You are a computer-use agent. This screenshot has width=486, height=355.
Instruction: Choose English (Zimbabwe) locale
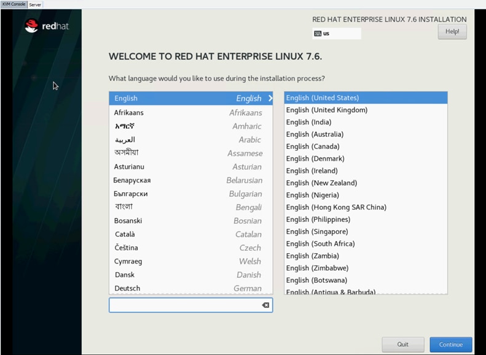(x=366, y=268)
